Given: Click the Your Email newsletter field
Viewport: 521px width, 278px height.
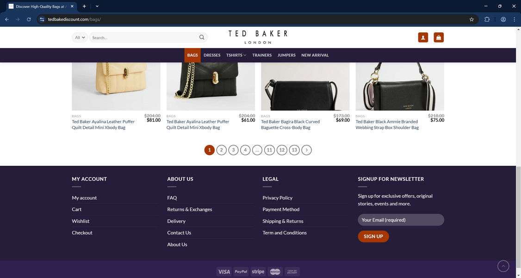Looking at the screenshot, I should pos(401,220).
